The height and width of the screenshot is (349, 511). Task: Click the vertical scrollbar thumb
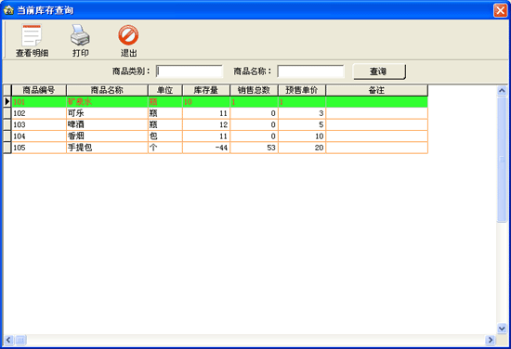502,160
